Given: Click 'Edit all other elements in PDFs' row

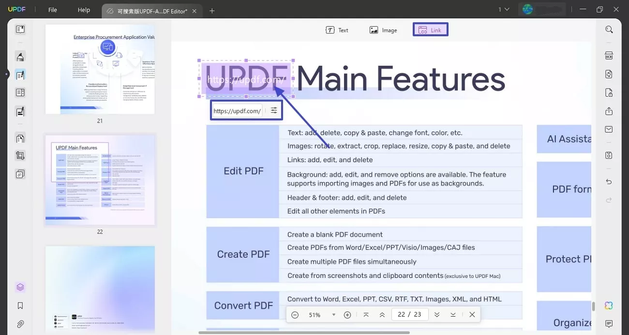Looking at the screenshot, I should [401, 211].
